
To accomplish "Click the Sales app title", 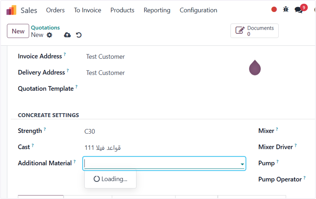I will (29, 11).
